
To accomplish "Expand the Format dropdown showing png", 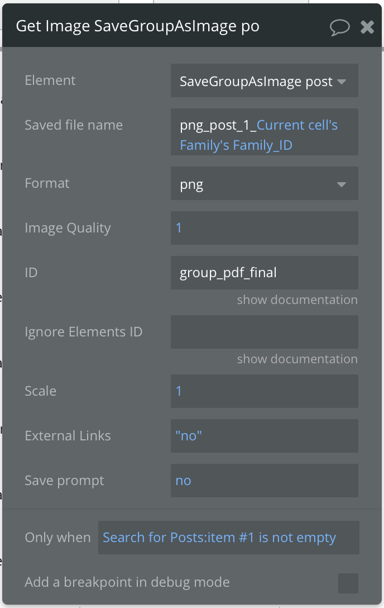I will click(x=257, y=184).
